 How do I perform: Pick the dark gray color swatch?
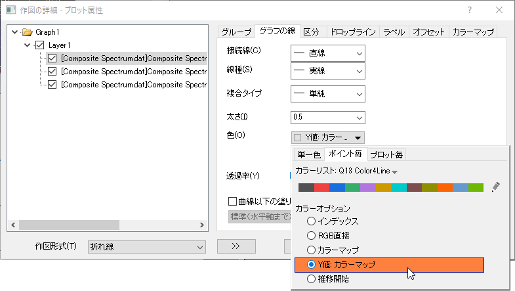pos(306,187)
